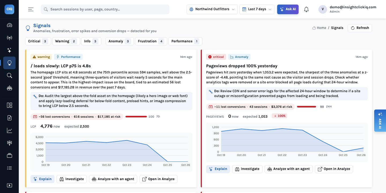Analyze Pageviews drop with an agent
The height and width of the screenshot is (193, 386).
click(289, 169)
